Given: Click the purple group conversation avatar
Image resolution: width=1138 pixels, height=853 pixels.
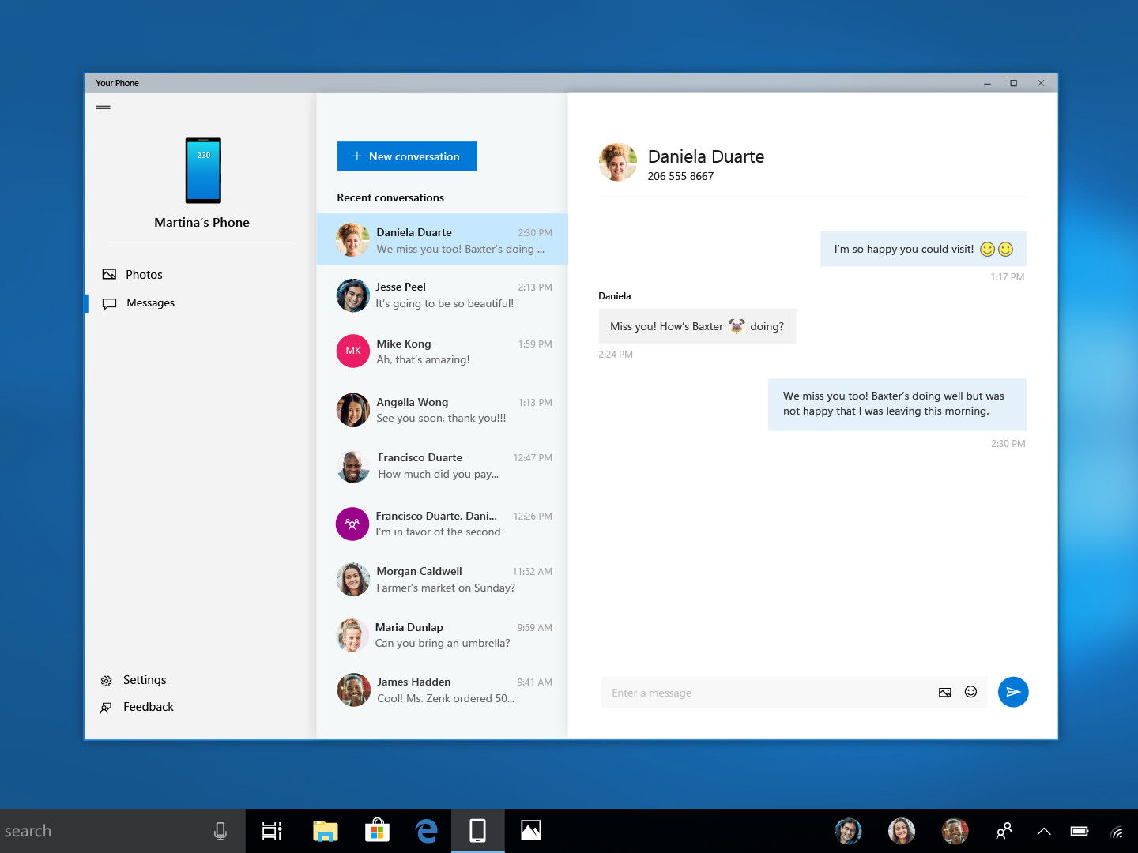Looking at the screenshot, I should 352,524.
